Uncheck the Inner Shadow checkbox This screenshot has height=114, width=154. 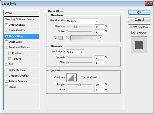point(6,31)
